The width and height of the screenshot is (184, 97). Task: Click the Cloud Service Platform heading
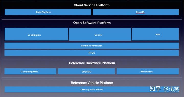pyautogui.click(x=92, y=5)
